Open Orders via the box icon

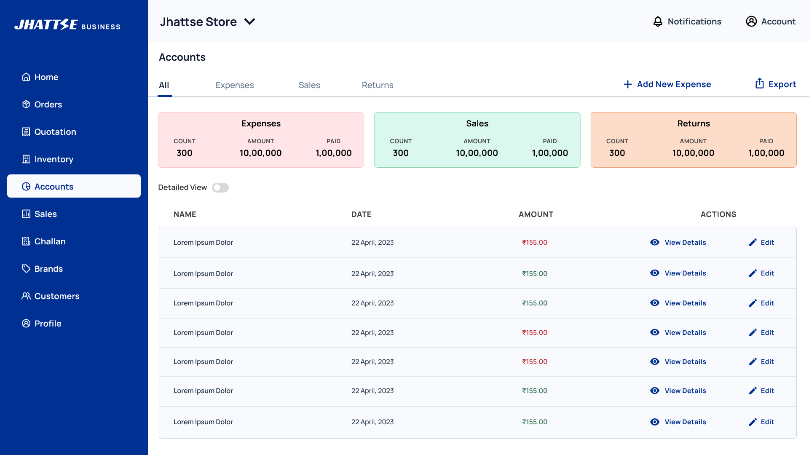(x=26, y=104)
